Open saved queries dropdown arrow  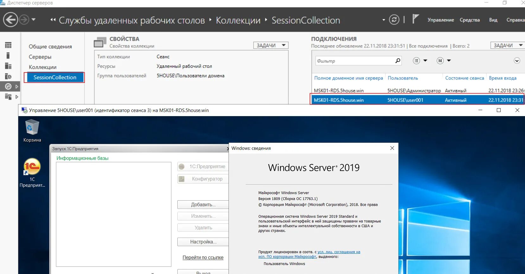pyautogui.click(x=449, y=60)
